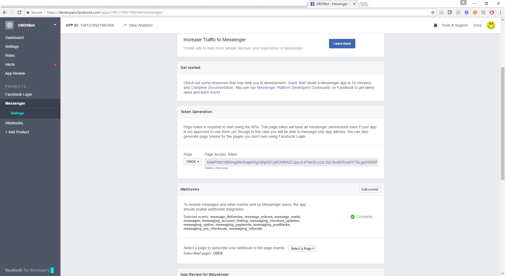Click the Alerts item with red notification dot

point(10,64)
